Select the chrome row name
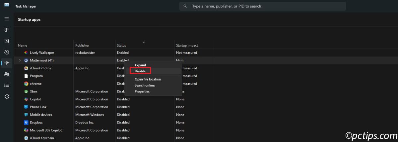 pos(35,84)
